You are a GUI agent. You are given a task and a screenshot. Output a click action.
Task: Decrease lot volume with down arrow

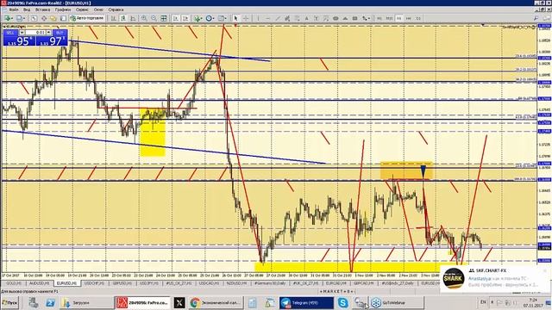[x=22, y=33]
